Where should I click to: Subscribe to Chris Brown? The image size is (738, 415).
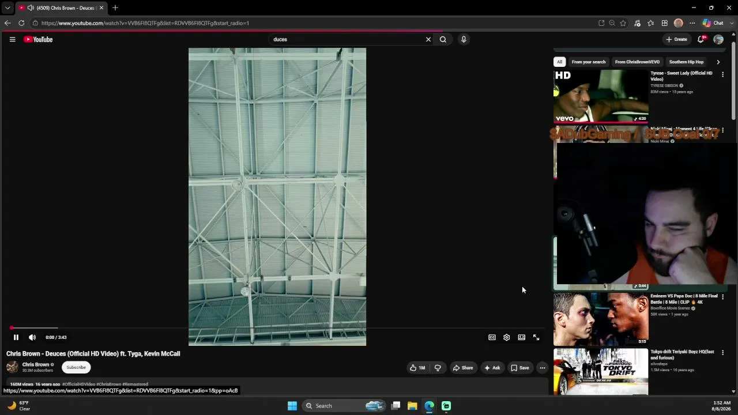[x=76, y=367]
